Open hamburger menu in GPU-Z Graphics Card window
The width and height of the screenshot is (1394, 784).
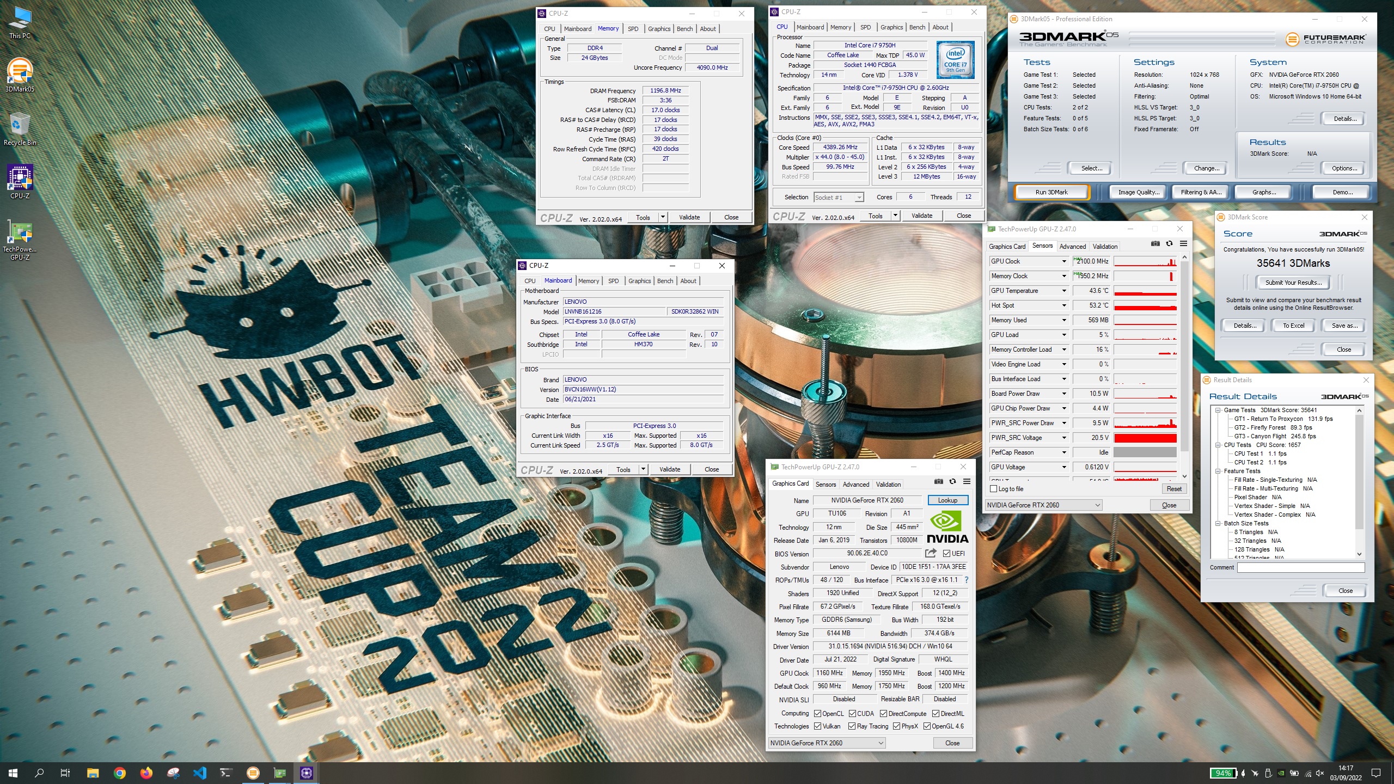(x=967, y=481)
